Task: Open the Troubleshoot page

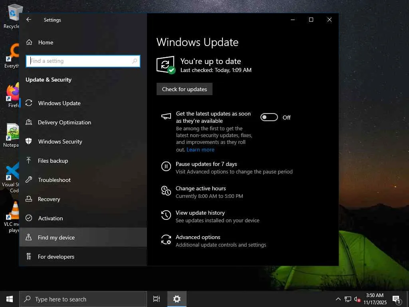Action: point(83,180)
